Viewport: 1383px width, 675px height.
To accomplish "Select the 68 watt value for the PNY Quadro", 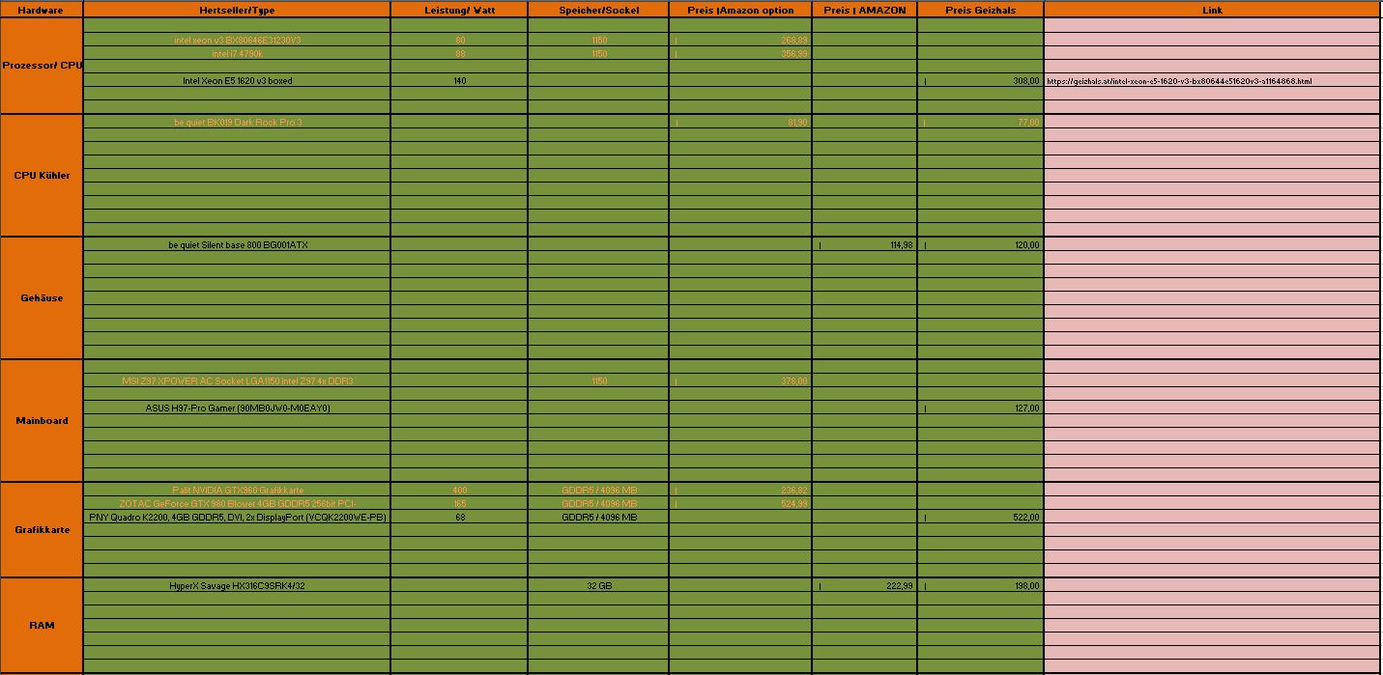I will pyautogui.click(x=459, y=518).
